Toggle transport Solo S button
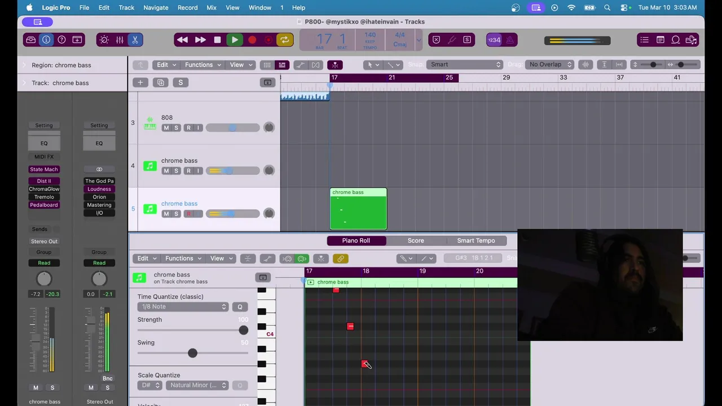 point(467,40)
